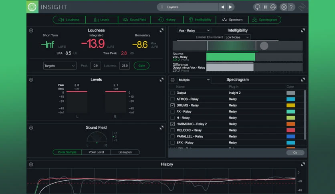Toggle the Loudness module tab
This screenshot has width=335, height=194.
point(69,20)
